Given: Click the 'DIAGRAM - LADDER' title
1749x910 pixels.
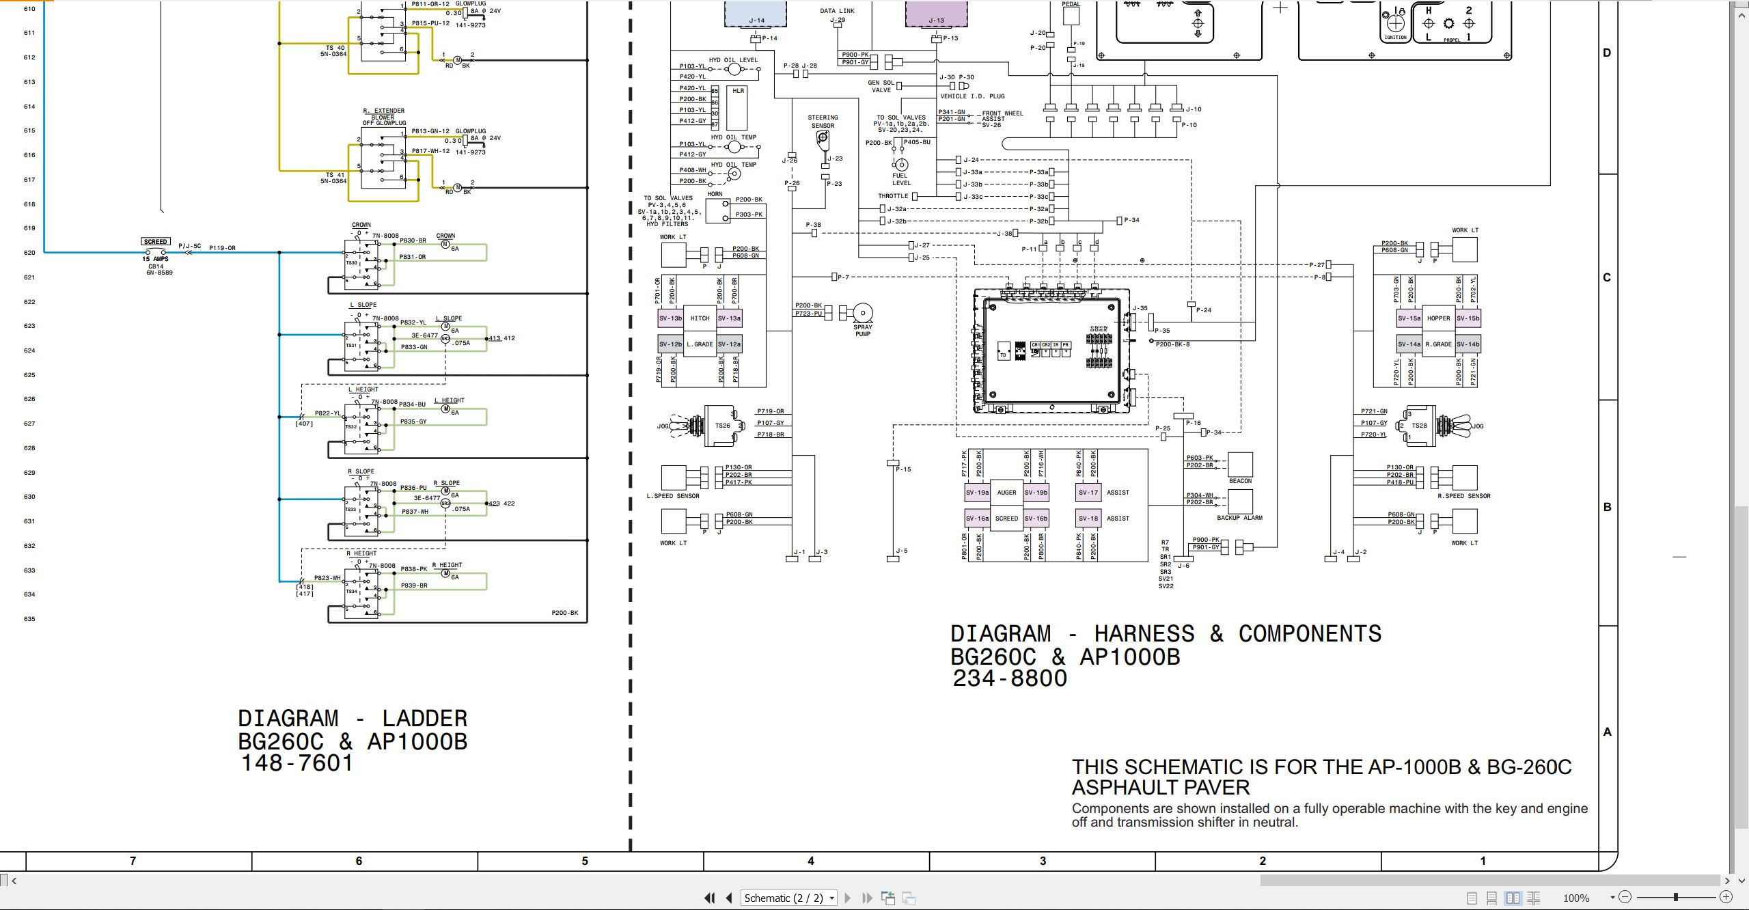Looking at the screenshot, I should pyautogui.click(x=353, y=719).
